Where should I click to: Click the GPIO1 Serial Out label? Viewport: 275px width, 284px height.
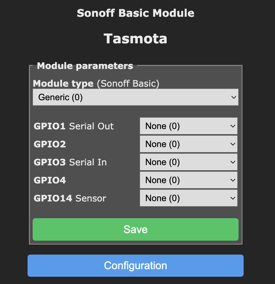pyautogui.click(x=74, y=126)
